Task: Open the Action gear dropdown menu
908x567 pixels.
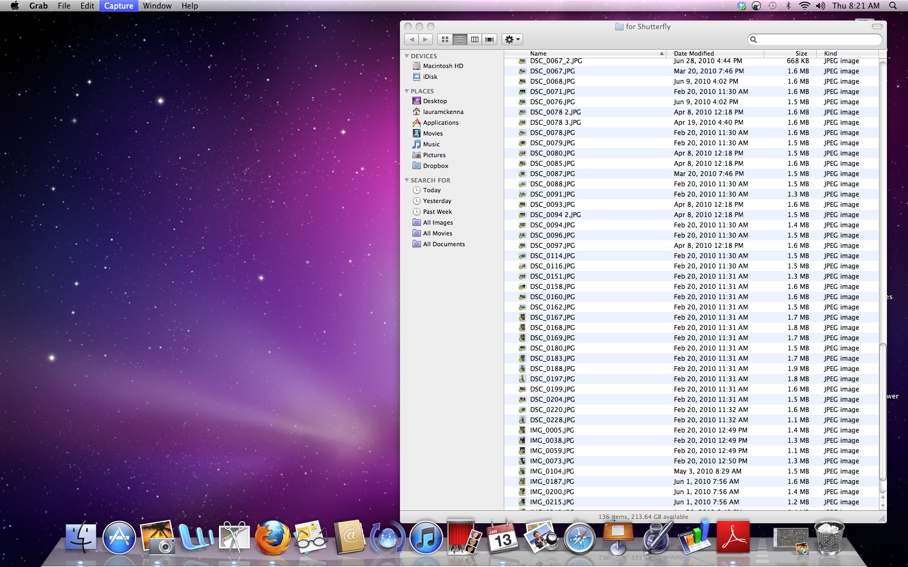Action: click(x=512, y=39)
